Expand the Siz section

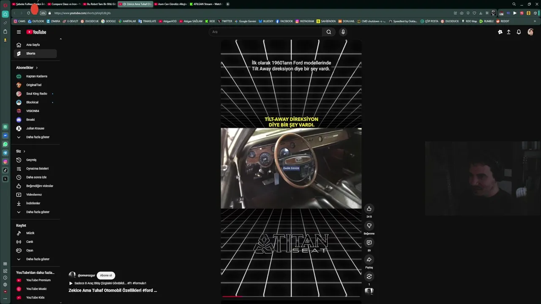(21, 151)
